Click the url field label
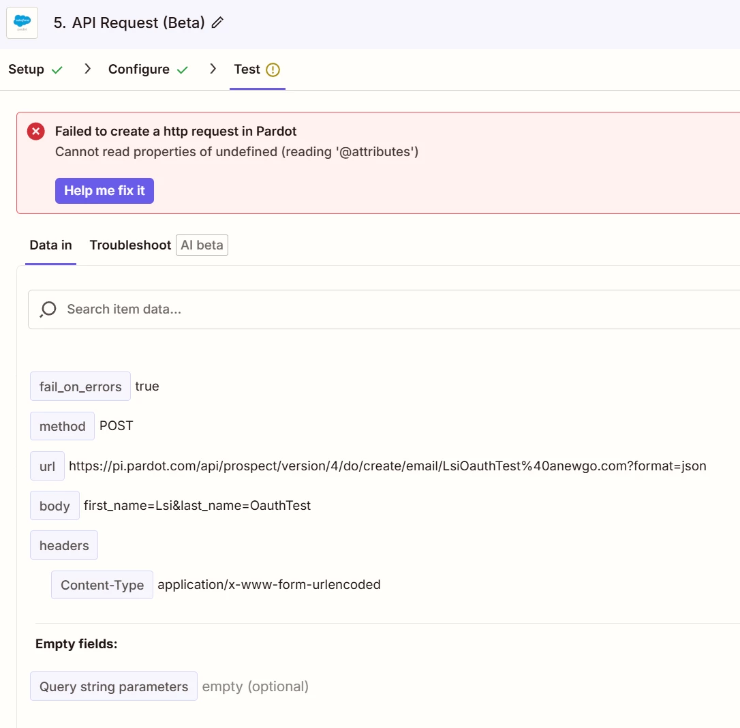 click(47, 466)
